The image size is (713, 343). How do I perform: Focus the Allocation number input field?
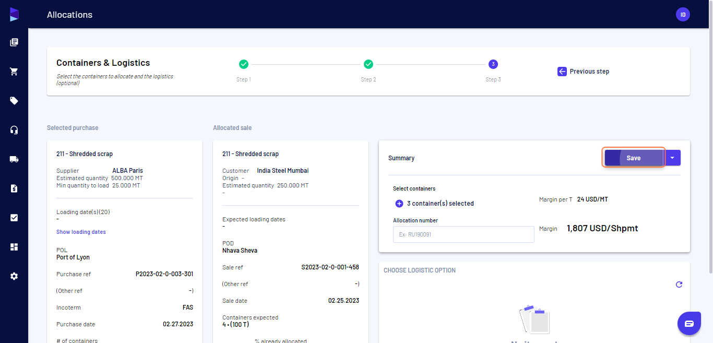464,234
